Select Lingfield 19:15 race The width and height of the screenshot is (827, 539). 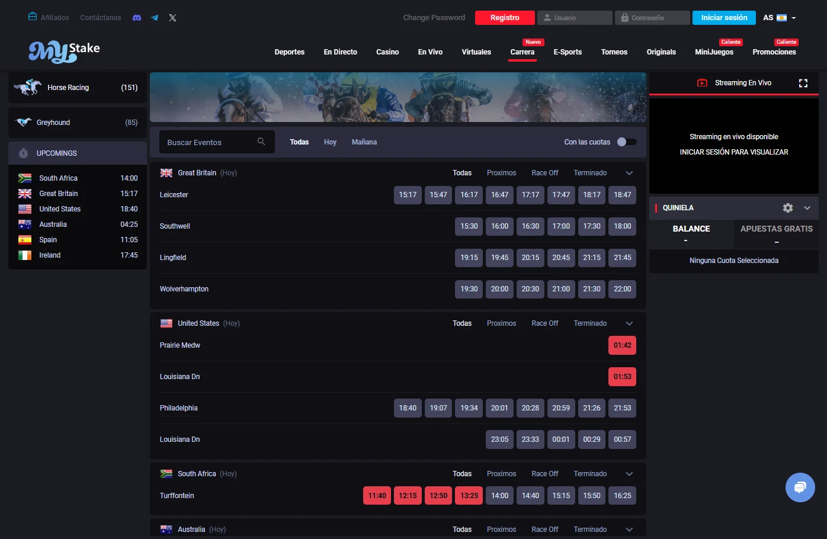click(x=469, y=258)
